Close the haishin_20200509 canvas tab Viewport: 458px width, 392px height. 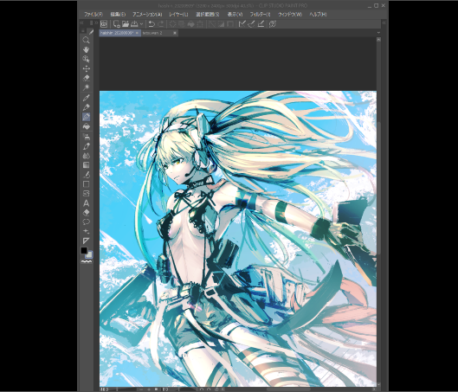(x=137, y=33)
